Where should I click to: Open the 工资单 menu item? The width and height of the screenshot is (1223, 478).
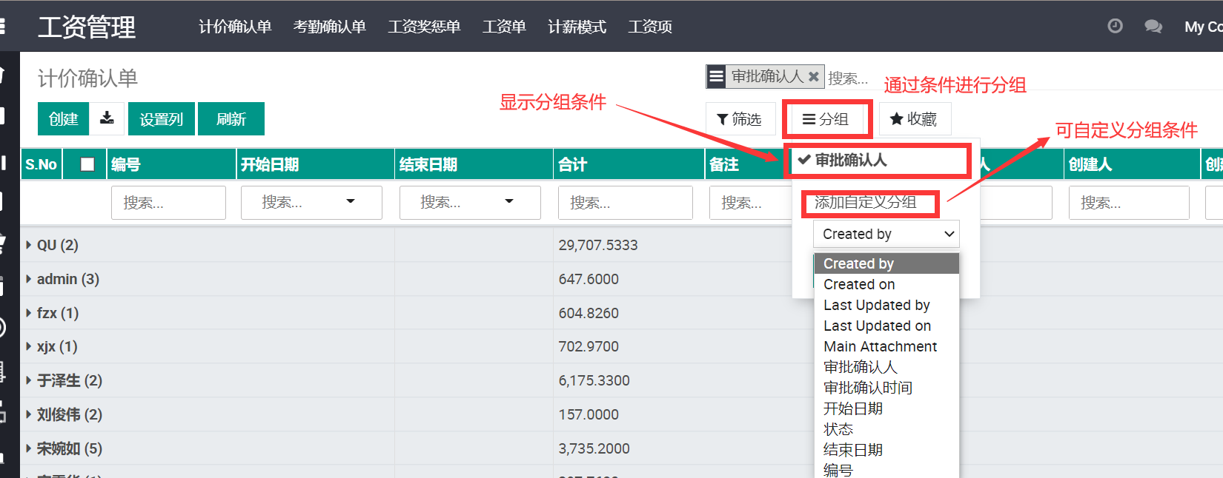pyautogui.click(x=504, y=27)
